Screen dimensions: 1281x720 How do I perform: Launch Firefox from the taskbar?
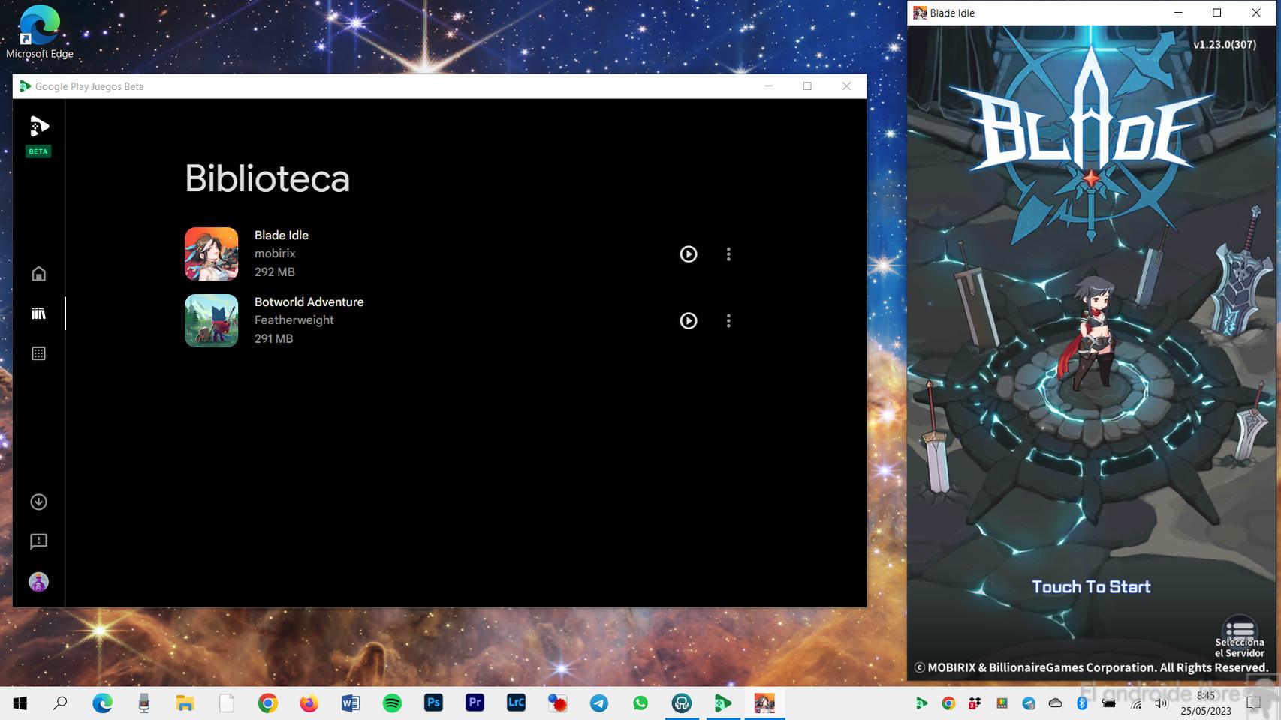[309, 703]
